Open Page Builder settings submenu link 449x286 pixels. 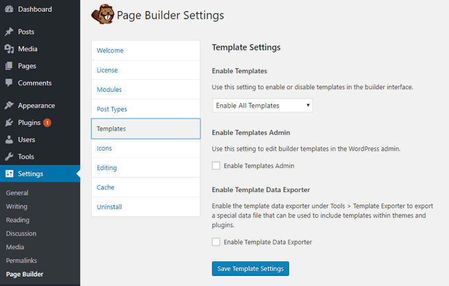pos(24,274)
